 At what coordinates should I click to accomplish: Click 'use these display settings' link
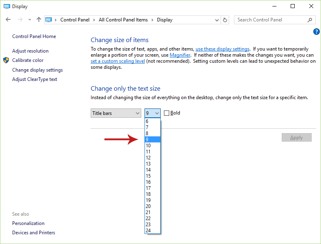pyautogui.click(x=222, y=49)
